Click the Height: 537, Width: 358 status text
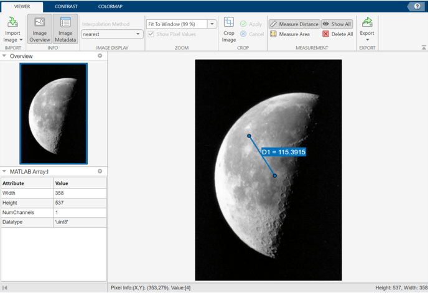This screenshot has height=293, width=430. pyautogui.click(x=401, y=288)
